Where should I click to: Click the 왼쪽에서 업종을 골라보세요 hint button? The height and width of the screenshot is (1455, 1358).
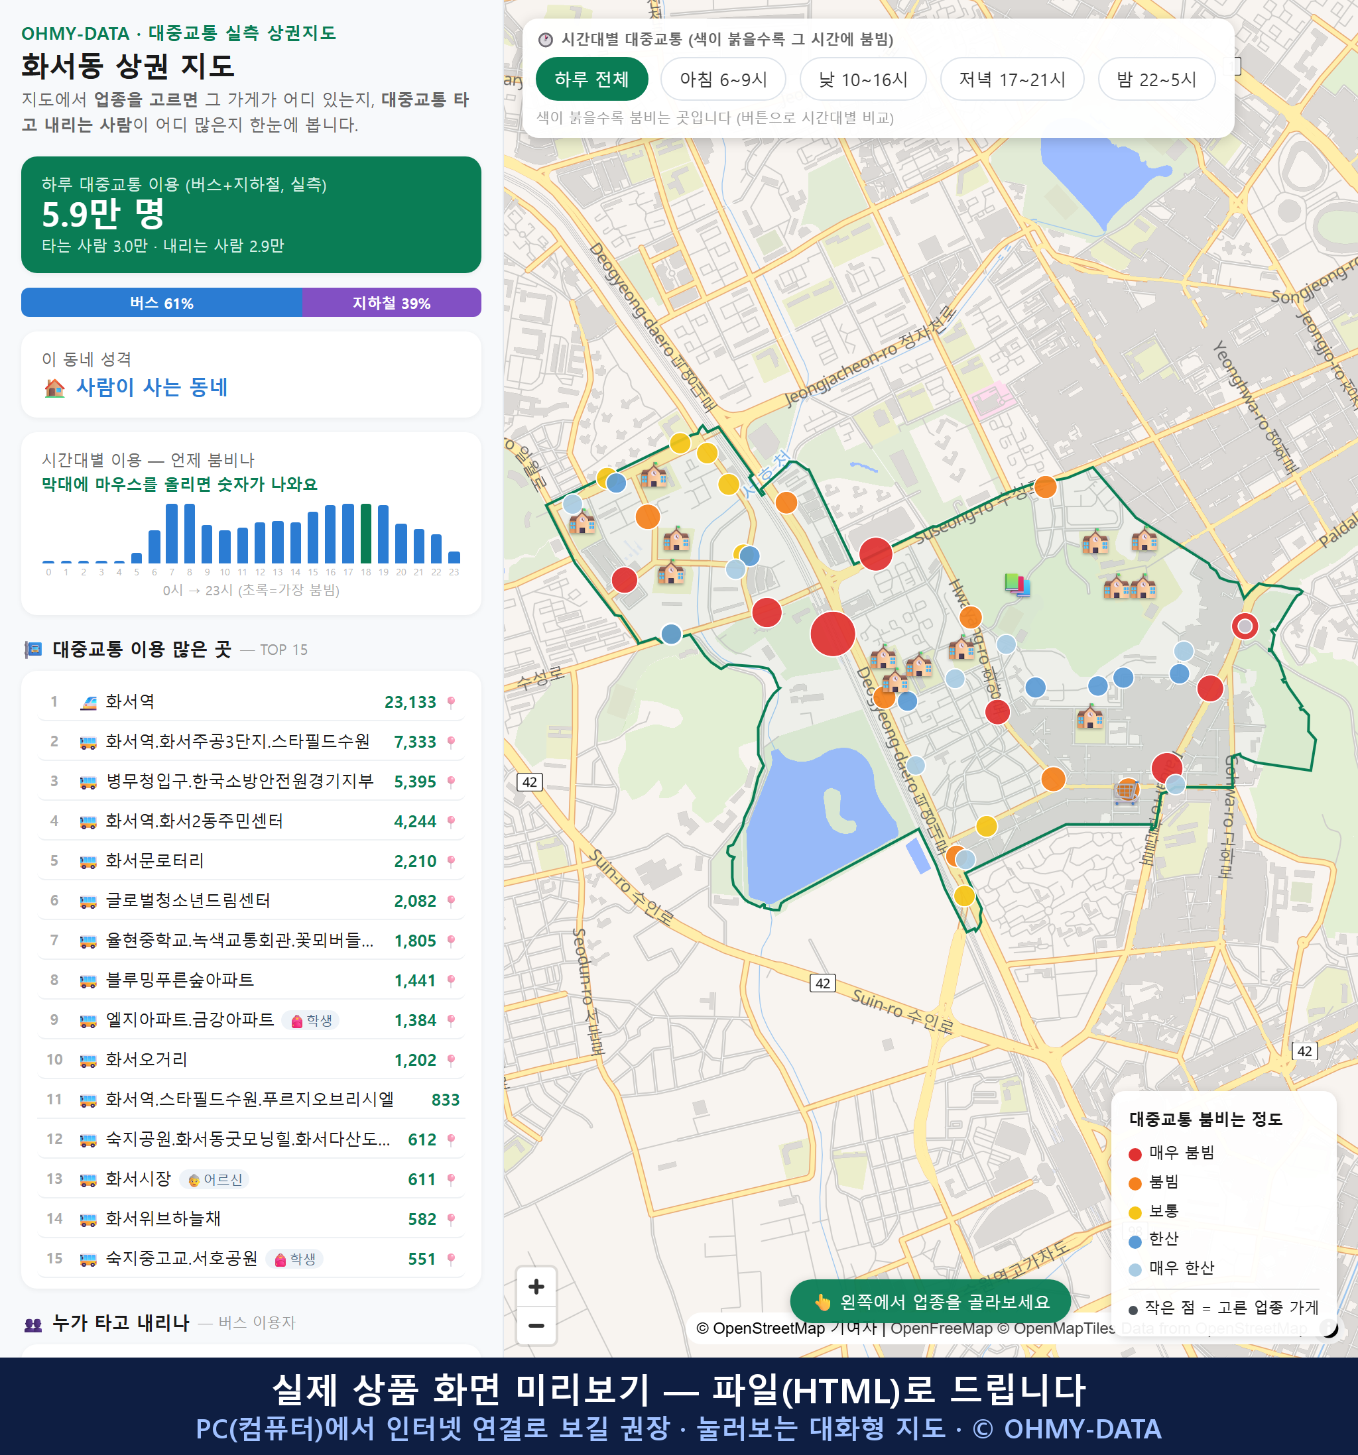(930, 1301)
